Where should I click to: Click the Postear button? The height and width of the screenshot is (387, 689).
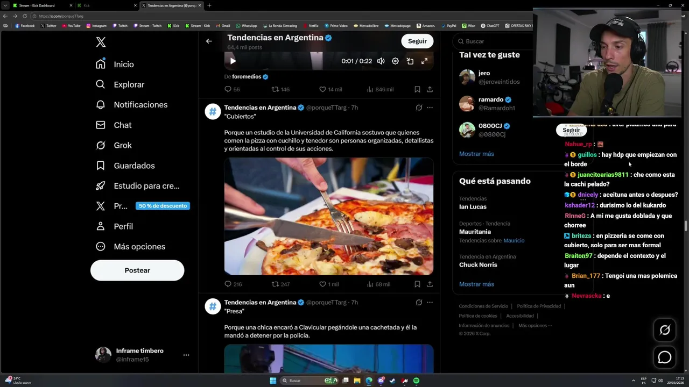137,270
